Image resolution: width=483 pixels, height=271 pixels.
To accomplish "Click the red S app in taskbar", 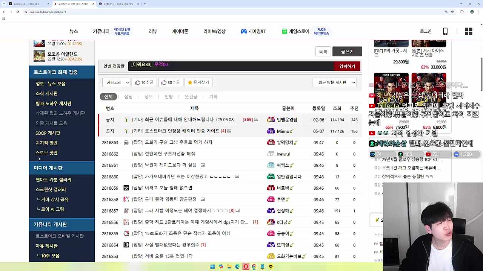I will click(246, 266).
